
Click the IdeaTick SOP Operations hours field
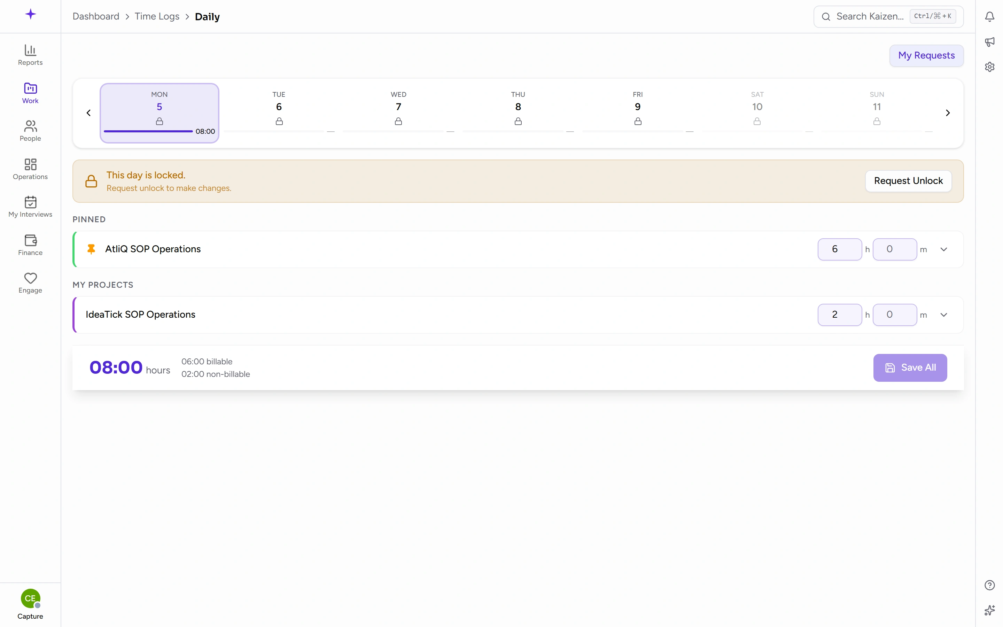839,315
